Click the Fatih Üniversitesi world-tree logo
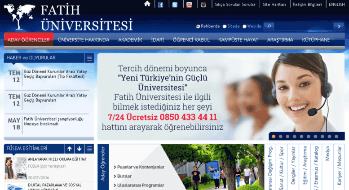The width and height of the screenshot is (349, 190). click(x=19, y=17)
